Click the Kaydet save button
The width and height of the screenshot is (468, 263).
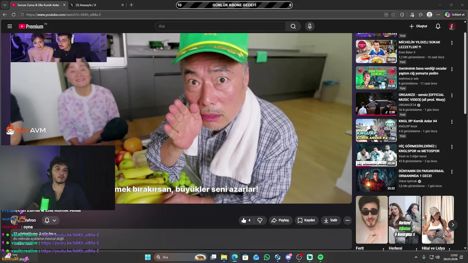tap(306, 220)
